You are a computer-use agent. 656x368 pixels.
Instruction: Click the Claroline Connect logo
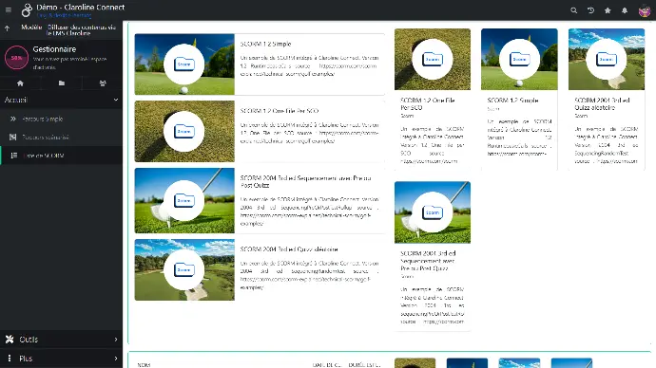[x=27, y=10]
